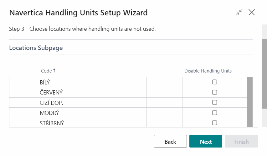
Task: Return to the previous step with Back
Action: [170, 141]
